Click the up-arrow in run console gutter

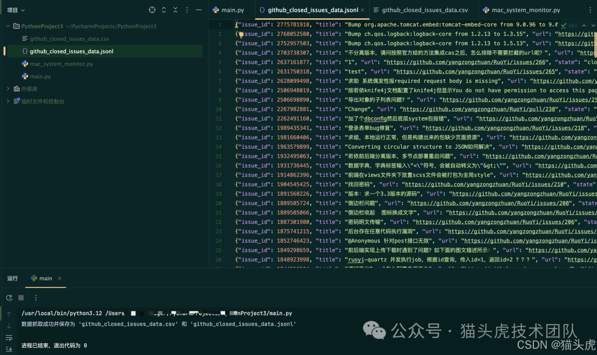[9, 314]
